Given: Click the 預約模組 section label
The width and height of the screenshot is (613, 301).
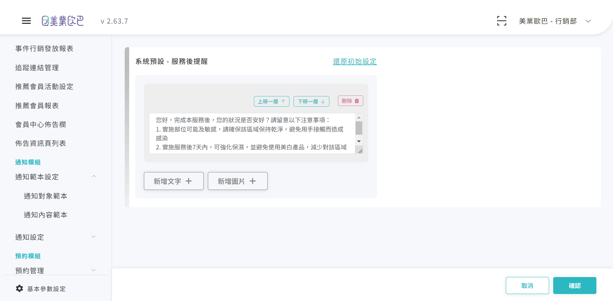Looking at the screenshot, I should click(28, 256).
